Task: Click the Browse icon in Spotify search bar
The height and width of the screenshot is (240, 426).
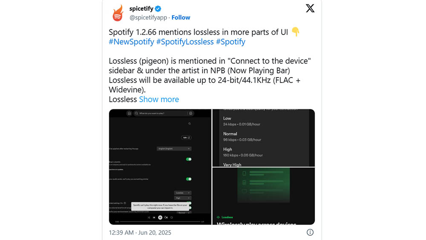Action: pyautogui.click(x=191, y=113)
